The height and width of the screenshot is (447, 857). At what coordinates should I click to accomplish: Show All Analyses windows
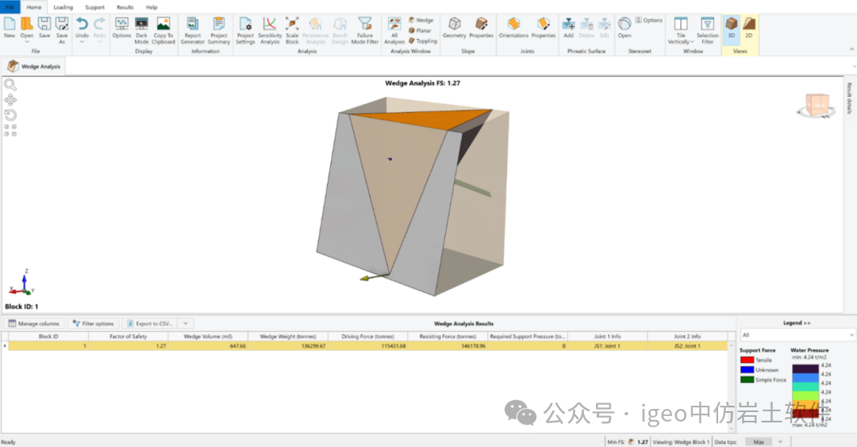pyautogui.click(x=394, y=30)
